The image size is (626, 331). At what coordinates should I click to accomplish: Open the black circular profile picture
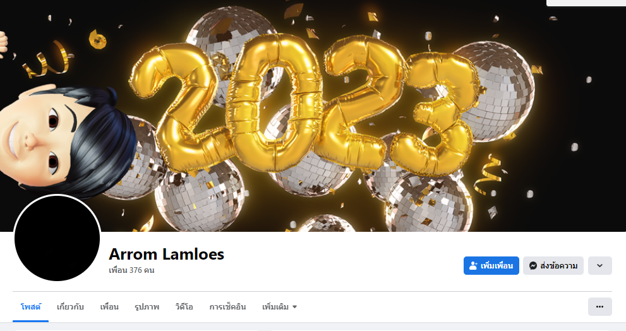pos(57,238)
